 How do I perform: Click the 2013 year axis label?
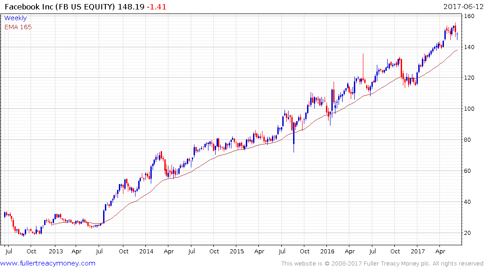pyautogui.click(x=56, y=251)
